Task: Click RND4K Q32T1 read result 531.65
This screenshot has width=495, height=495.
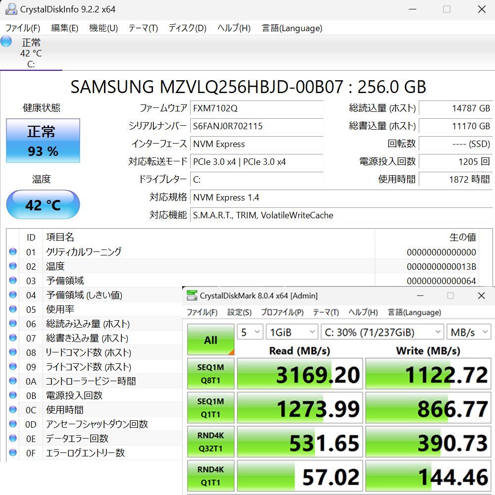Action: click(x=300, y=442)
